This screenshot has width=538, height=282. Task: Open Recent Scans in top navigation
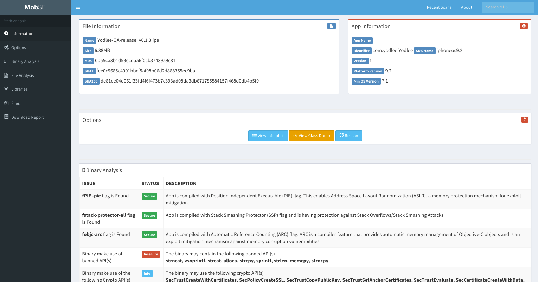click(439, 7)
